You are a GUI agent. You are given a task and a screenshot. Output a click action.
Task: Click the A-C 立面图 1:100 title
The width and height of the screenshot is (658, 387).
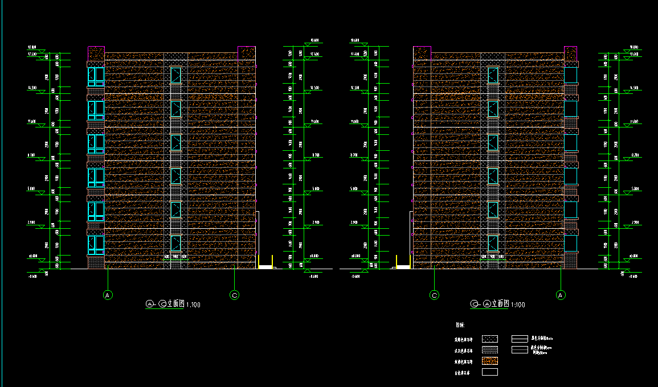pos(173,304)
